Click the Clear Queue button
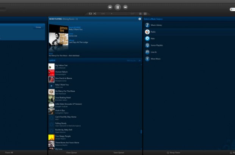 71,153
